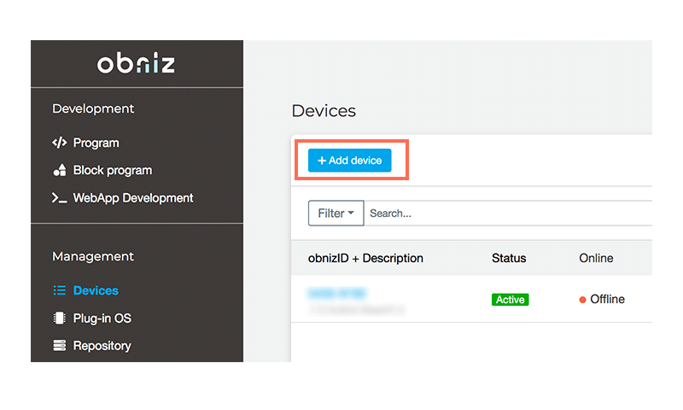Click the red Offline status dot
This screenshot has width=683, height=410.
(582, 300)
